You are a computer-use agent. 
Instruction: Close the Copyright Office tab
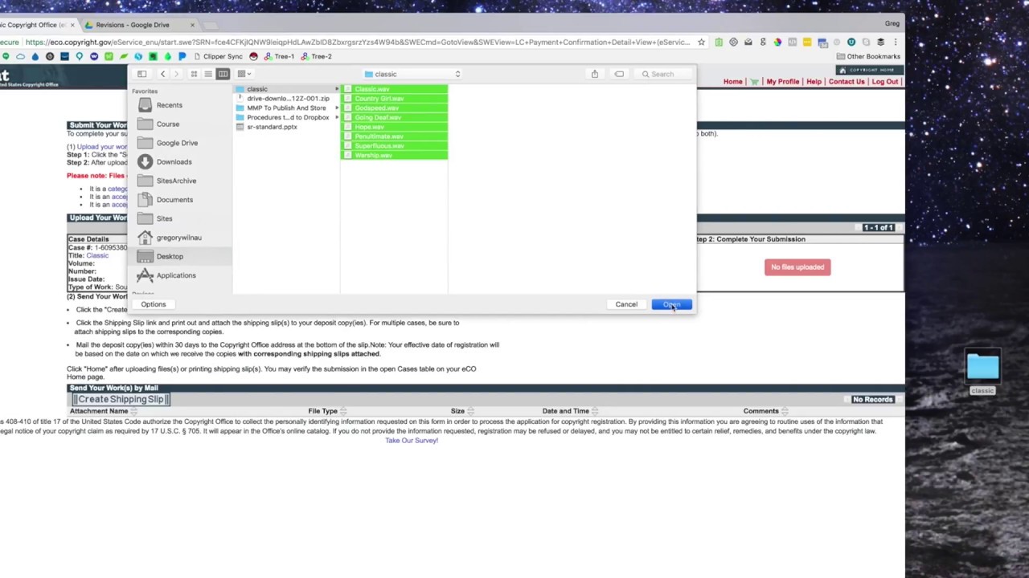pos(72,25)
